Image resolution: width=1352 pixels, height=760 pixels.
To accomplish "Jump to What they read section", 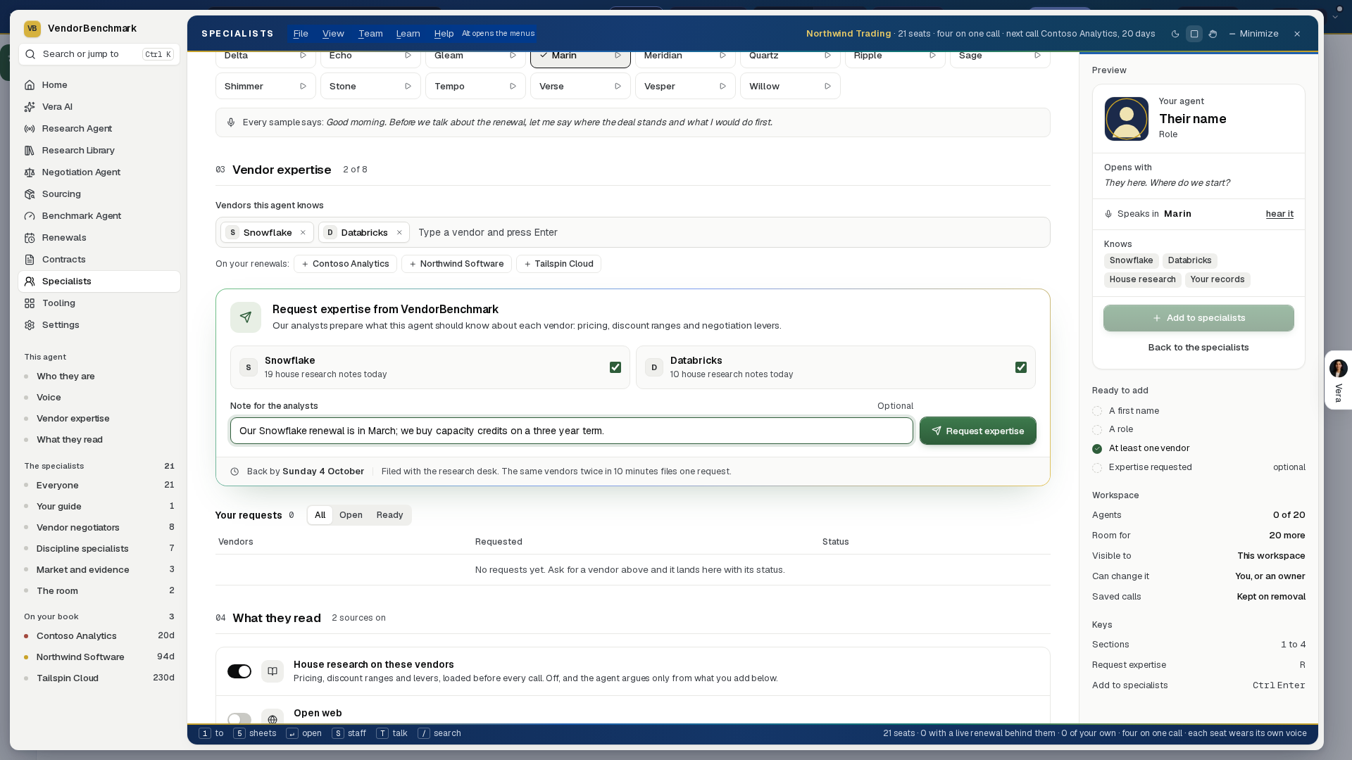I will [x=99, y=440].
